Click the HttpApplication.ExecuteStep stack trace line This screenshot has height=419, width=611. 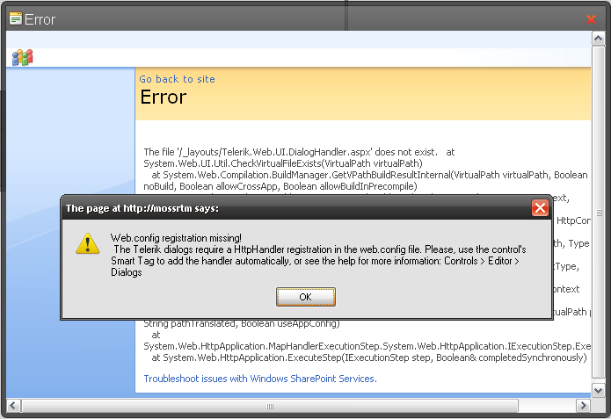[369, 358]
